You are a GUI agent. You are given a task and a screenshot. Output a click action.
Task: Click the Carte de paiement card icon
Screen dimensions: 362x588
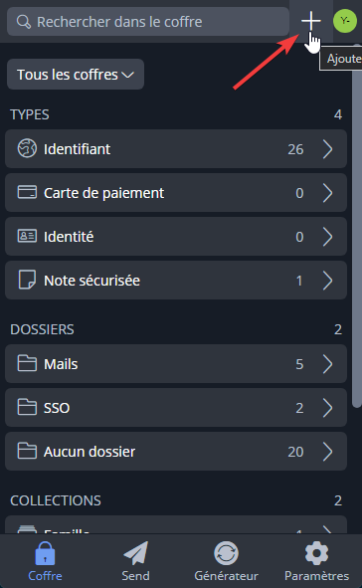[x=27, y=192]
